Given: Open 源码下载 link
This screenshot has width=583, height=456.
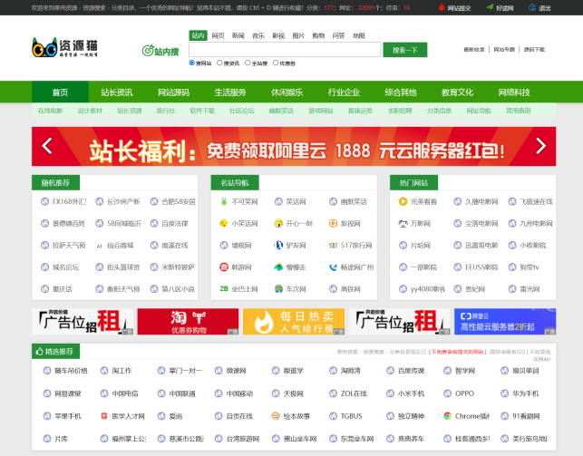Looking at the screenshot, I should pos(534,50).
